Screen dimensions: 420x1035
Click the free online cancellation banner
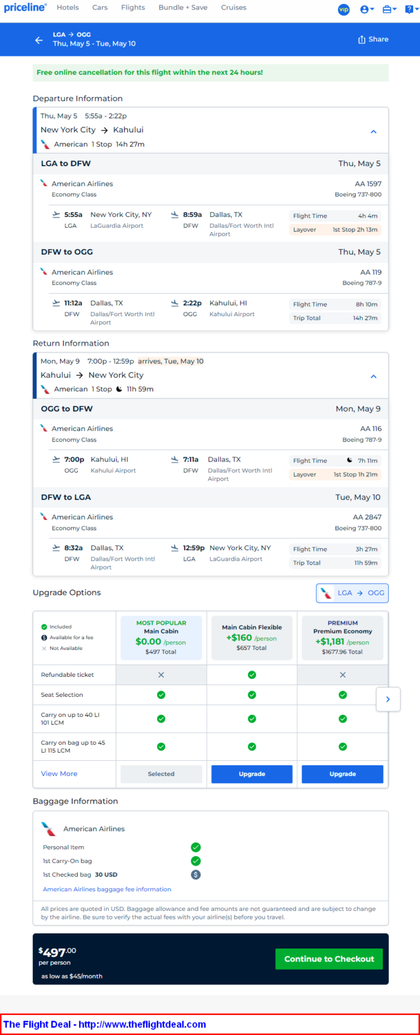(211, 73)
